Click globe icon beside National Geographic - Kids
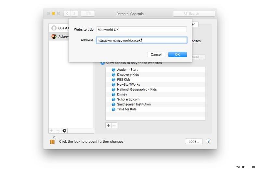Image resolution: width=260 pixels, height=170 pixels. click(113, 90)
